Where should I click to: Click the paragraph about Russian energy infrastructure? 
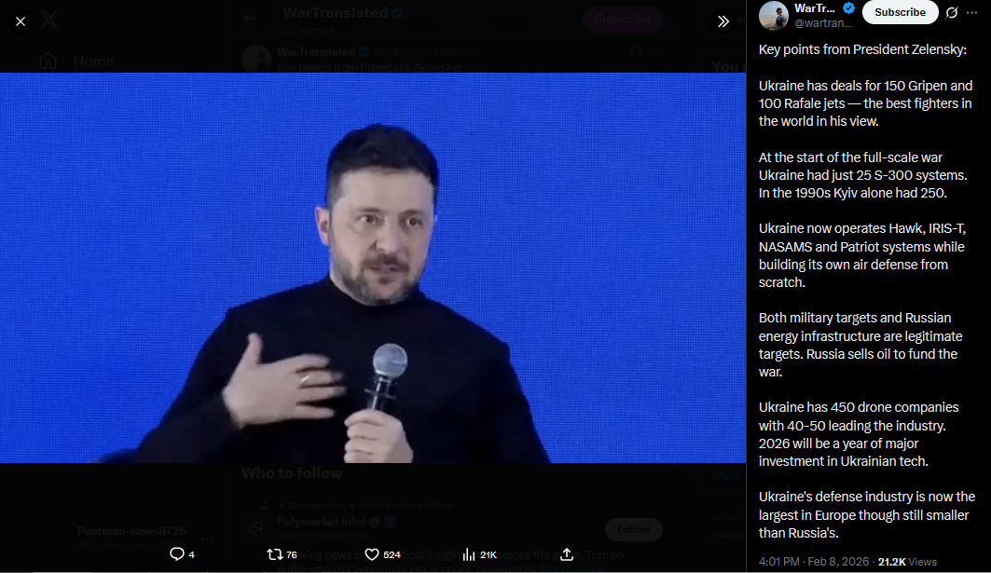click(860, 345)
